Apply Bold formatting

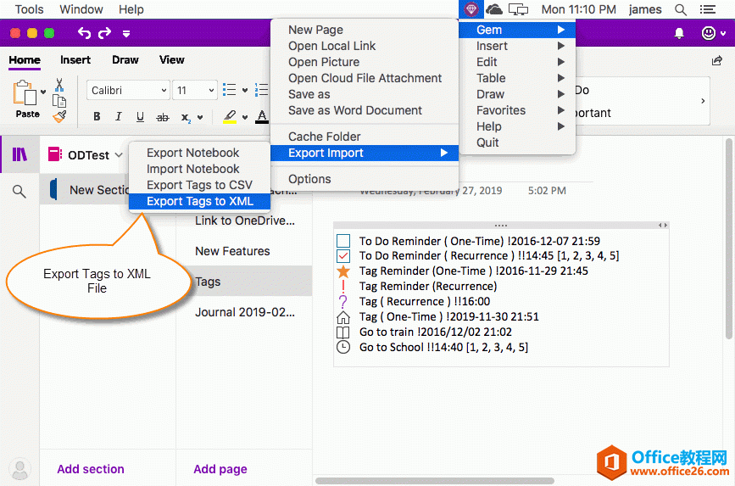(97, 117)
